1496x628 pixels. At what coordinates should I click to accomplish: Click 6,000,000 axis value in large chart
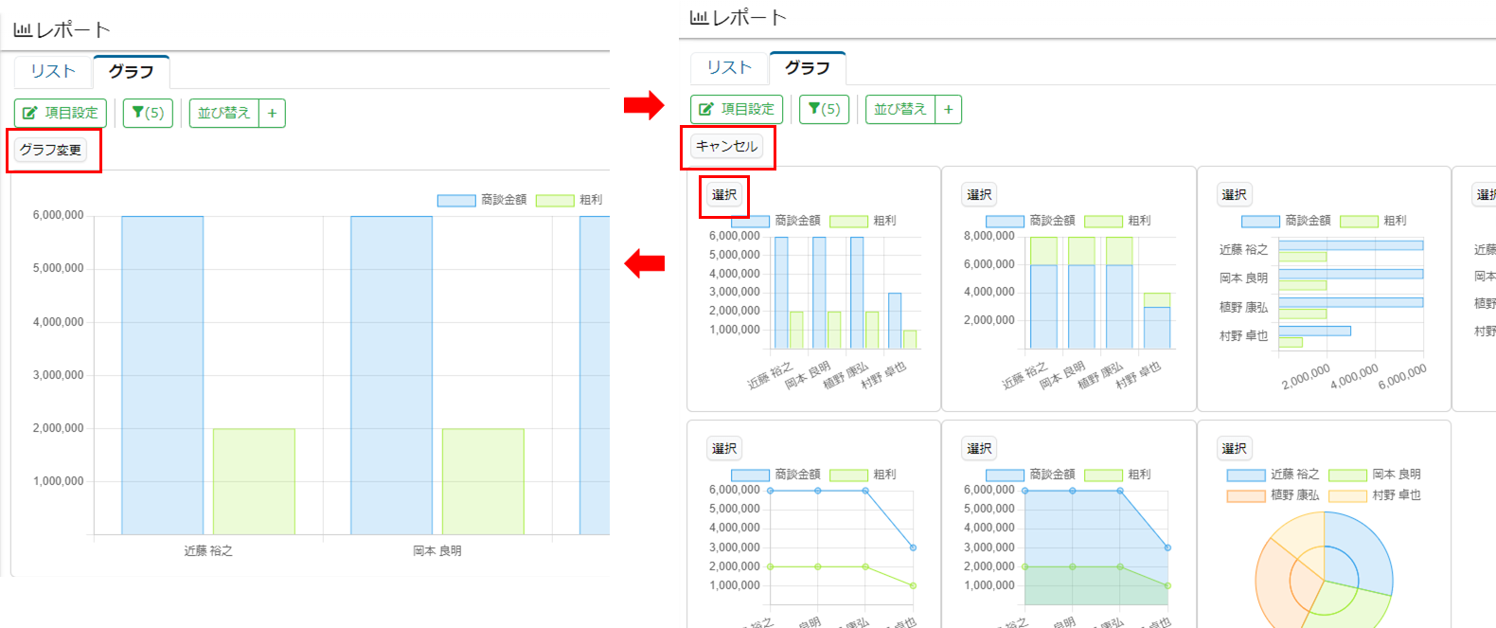point(58,215)
